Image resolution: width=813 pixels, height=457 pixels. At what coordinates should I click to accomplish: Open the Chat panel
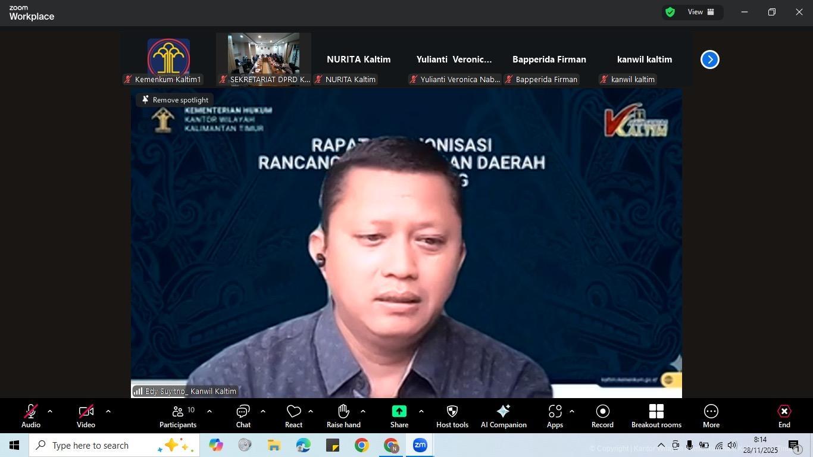[243, 416]
